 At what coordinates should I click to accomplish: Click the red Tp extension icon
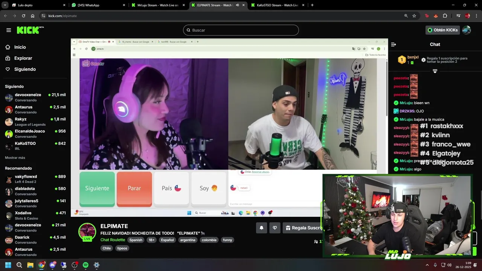point(427,16)
